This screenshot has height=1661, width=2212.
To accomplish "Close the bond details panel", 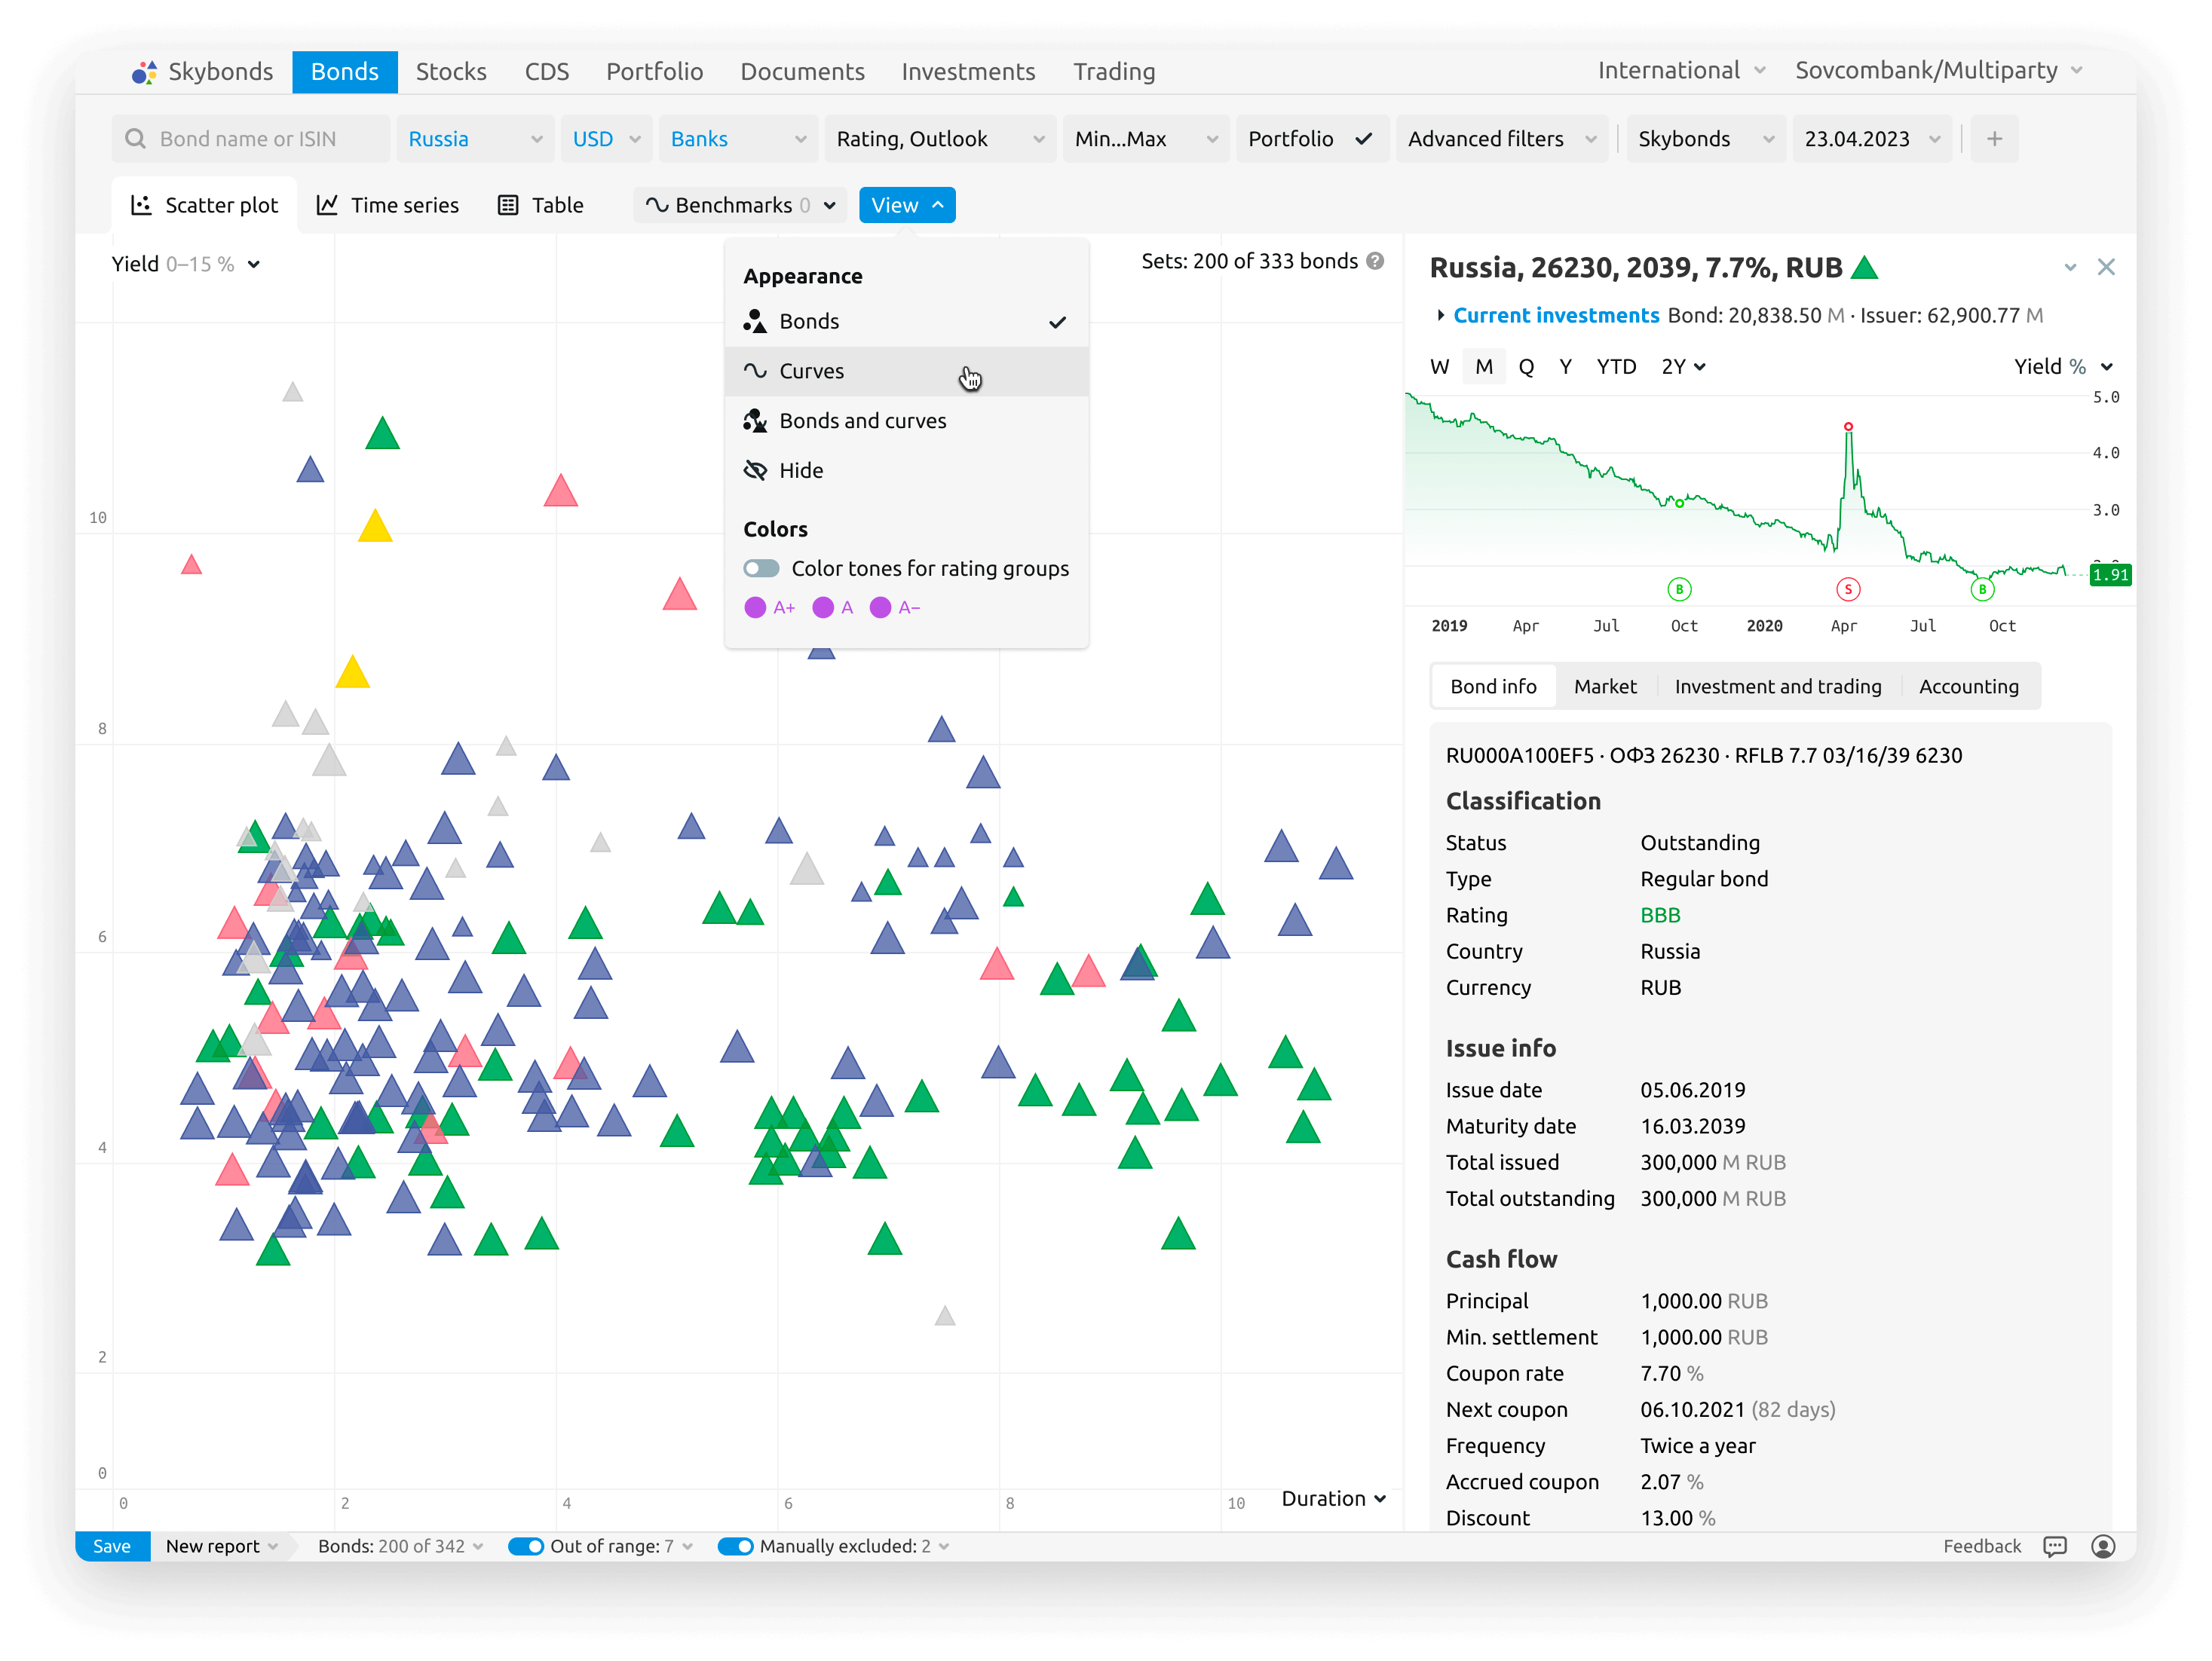I will (x=2106, y=267).
